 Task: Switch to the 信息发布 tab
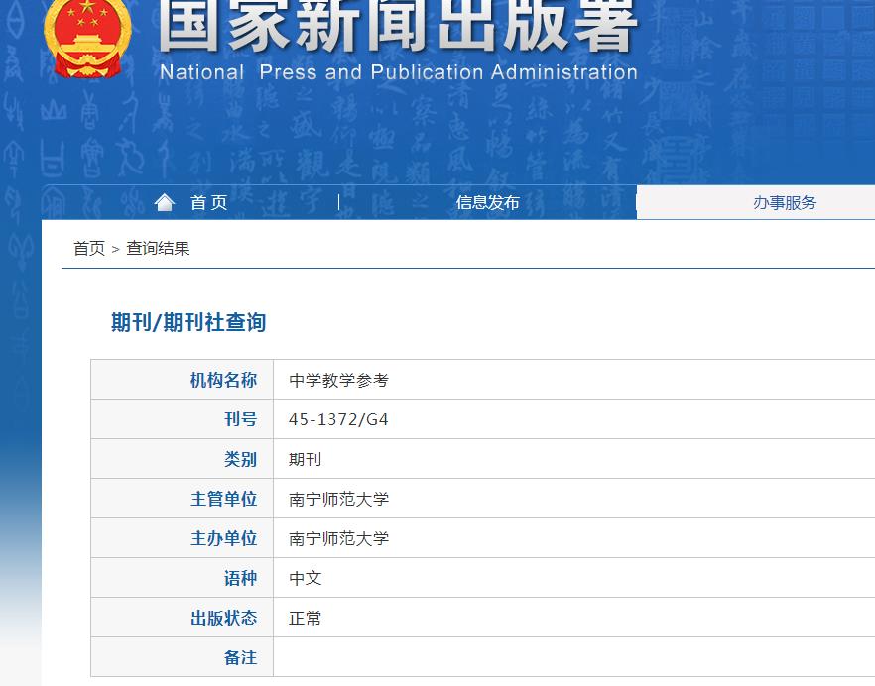click(485, 202)
